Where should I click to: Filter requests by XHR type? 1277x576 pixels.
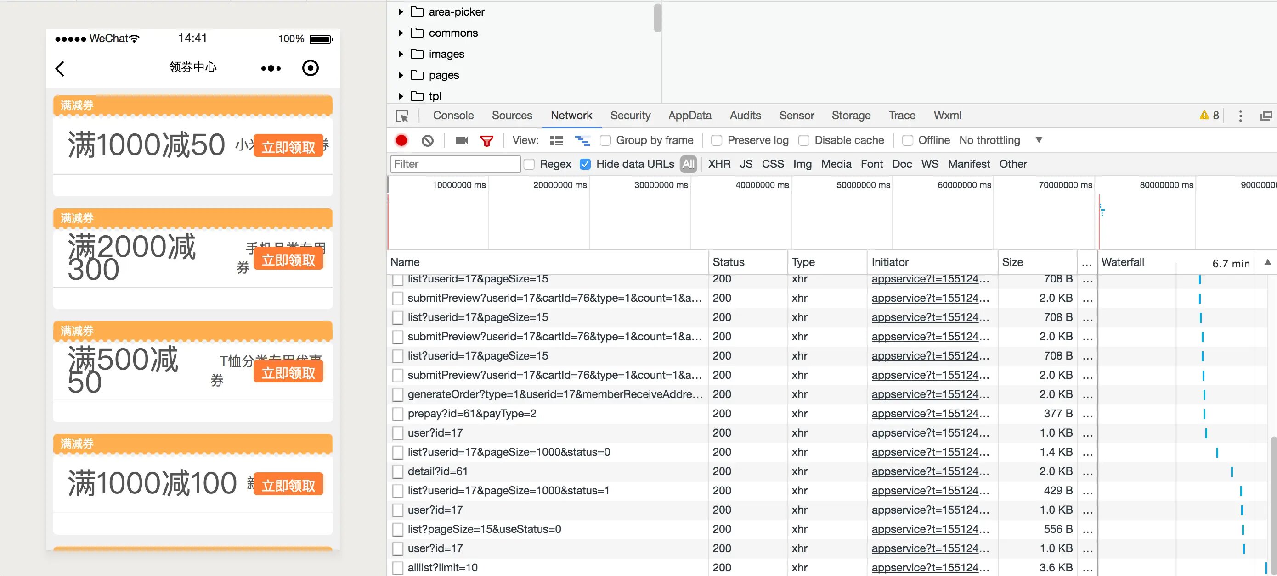[x=719, y=164]
